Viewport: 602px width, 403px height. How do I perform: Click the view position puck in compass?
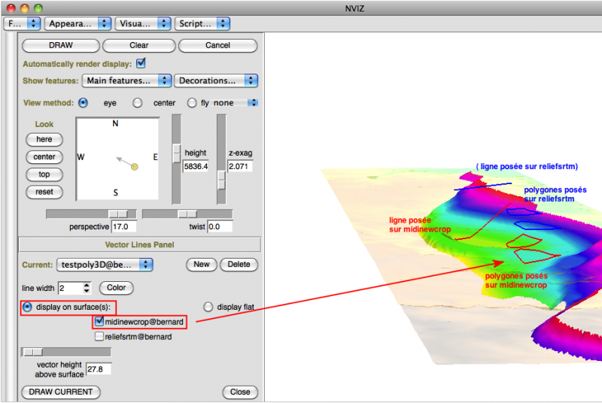(135, 166)
